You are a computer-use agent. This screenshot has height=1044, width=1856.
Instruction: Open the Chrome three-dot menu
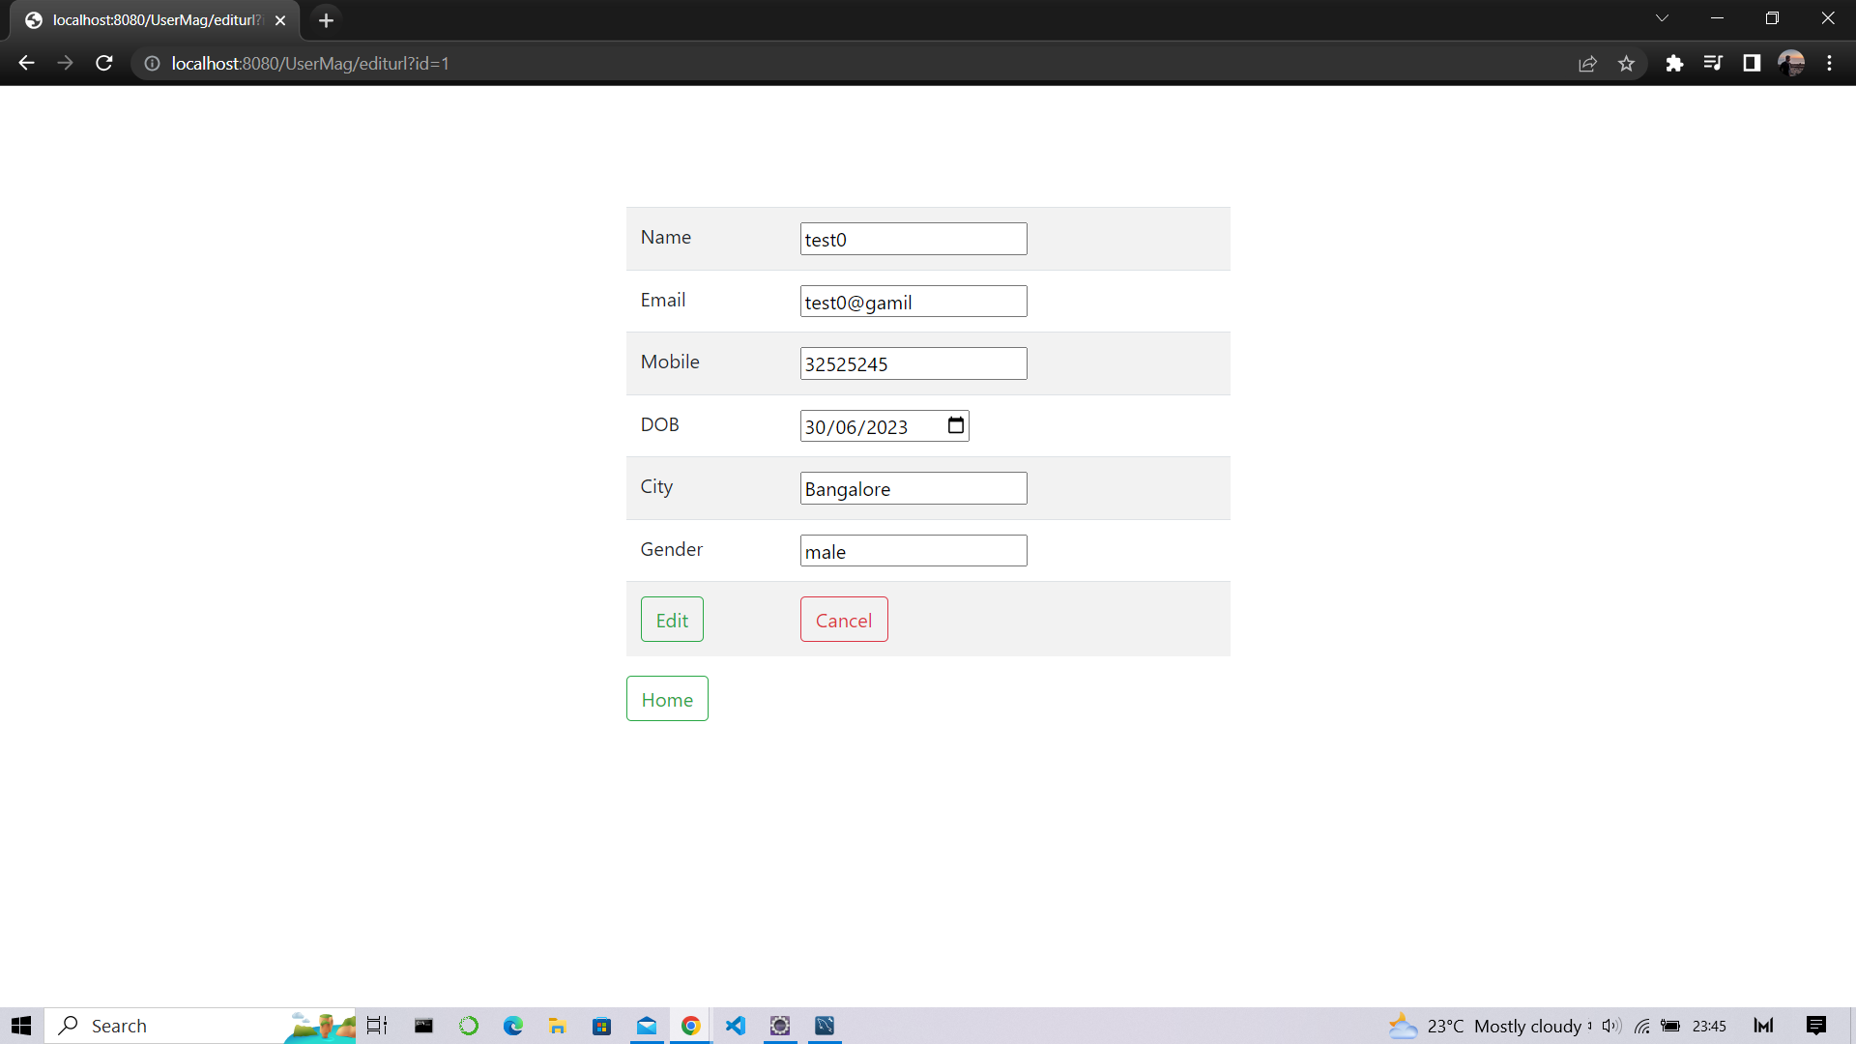[1830, 63]
